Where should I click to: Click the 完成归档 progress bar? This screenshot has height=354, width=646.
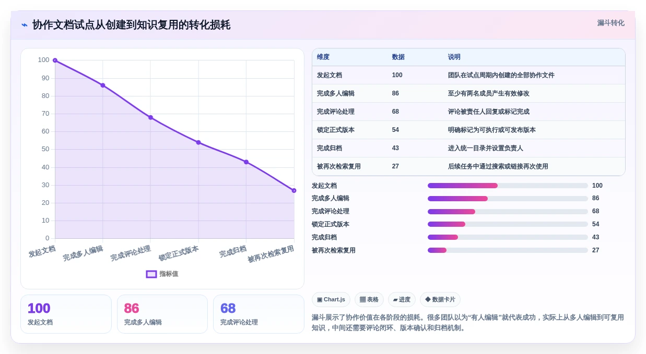pos(508,237)
